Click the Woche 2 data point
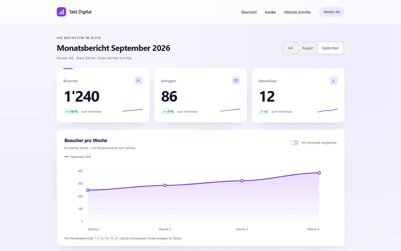The width and height of the screenshot is (401, 251). pos(165,185)
